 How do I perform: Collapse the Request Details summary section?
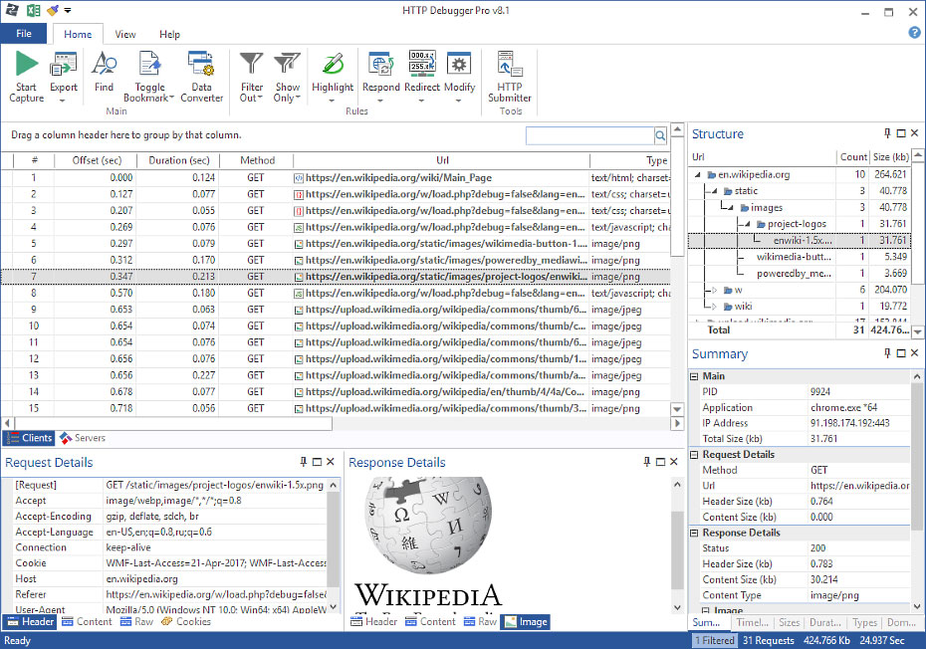[x=695, y=455]
